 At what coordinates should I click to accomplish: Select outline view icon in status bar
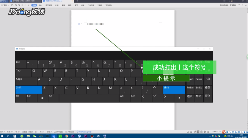tap(201, 132)
